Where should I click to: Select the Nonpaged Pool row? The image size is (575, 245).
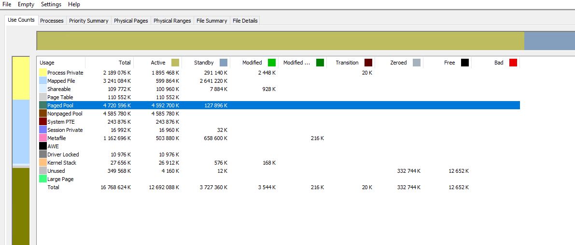[x=65, y=114]
